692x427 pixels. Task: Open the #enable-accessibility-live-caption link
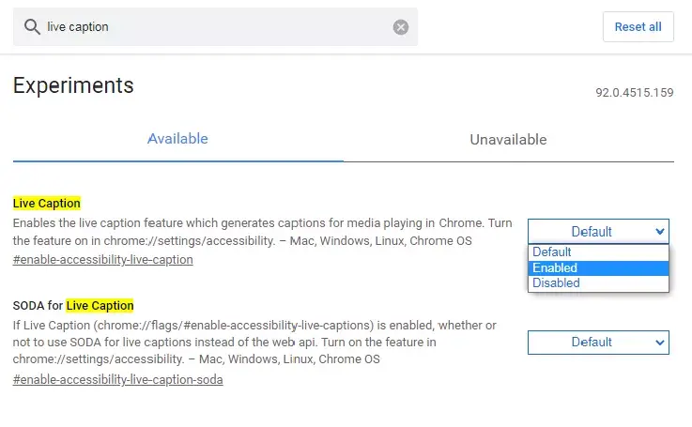(x=103, y=259)
